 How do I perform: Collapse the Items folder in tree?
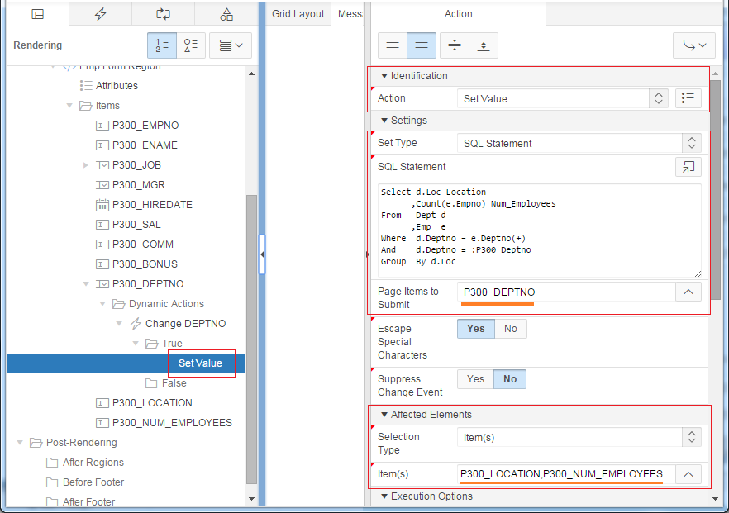click(69, 106)
